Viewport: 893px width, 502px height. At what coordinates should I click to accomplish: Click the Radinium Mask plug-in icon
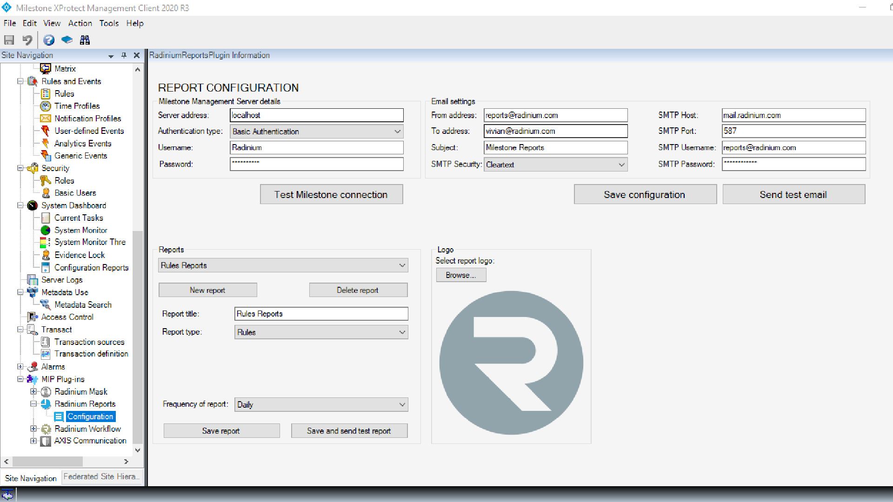point(46,391)
